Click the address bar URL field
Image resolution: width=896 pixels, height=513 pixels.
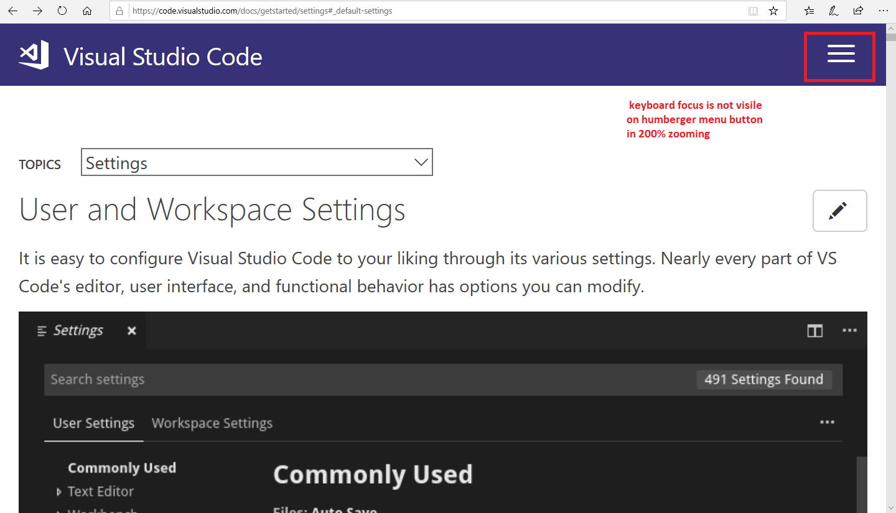coord(436,11)
